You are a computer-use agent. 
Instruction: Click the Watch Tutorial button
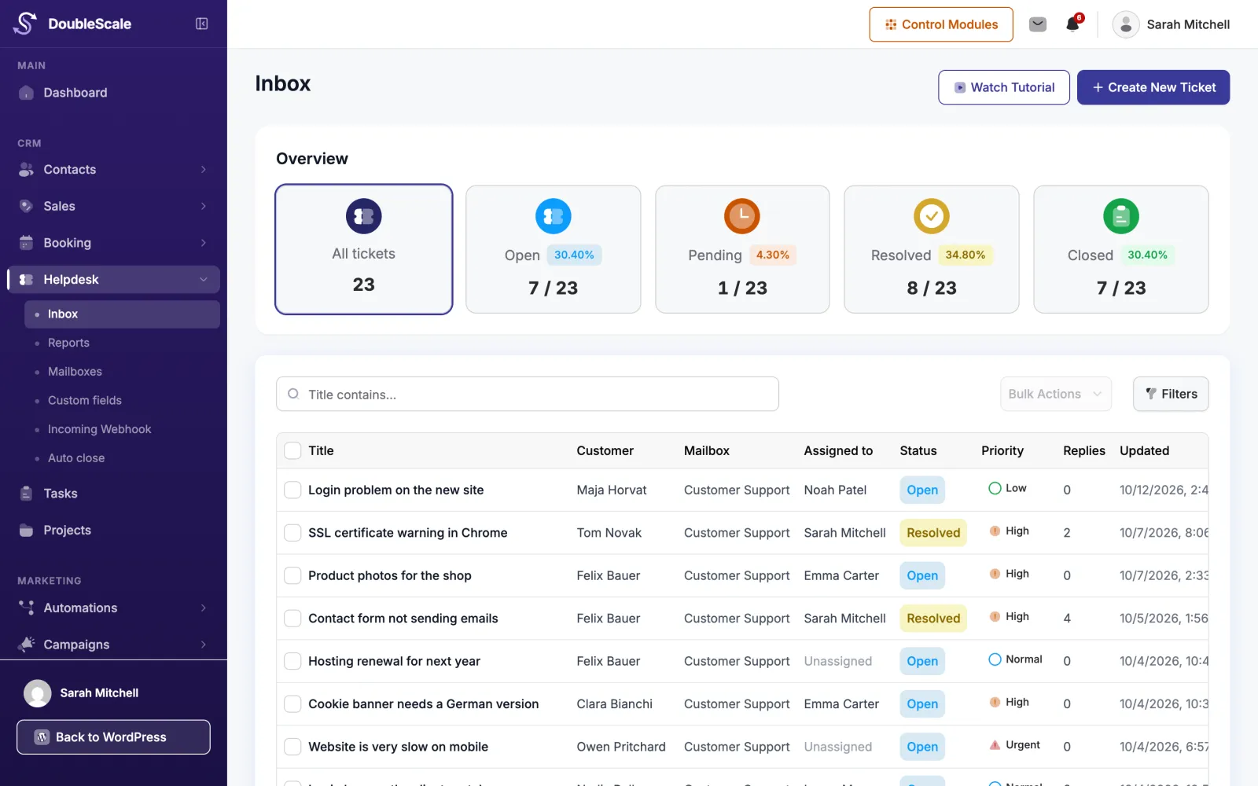pos(1003,87)
